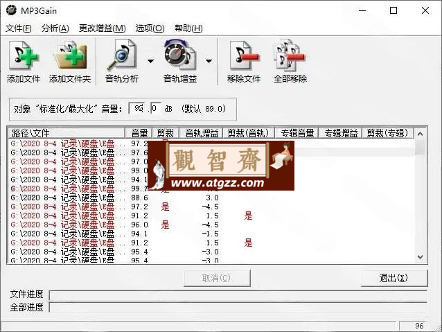This screenshot has width=442, height=332.
Task: Select the file row with volume 96.0
Action: point(211,225)
